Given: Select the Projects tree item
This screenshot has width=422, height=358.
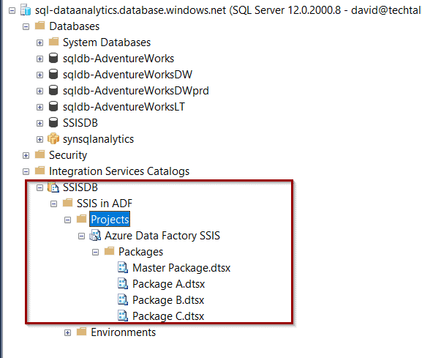Looking at the screenshot, I should pos(110,220).
